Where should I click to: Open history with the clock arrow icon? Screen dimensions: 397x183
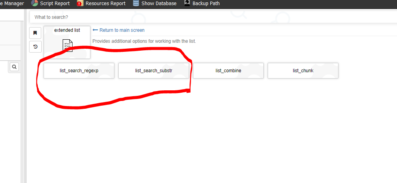tap(35, 47)
